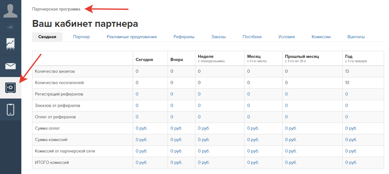This screenshot has height=174, width=389.
Task: Open the Комиссии tab
Action: pyautogui.click(x=321, y=37)
